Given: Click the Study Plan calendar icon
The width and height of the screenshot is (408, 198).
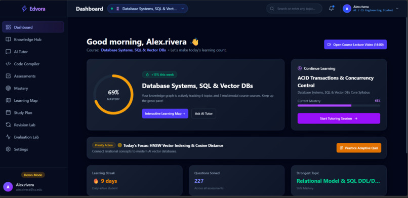Looking at the screenshot, I should pos(8,112).
